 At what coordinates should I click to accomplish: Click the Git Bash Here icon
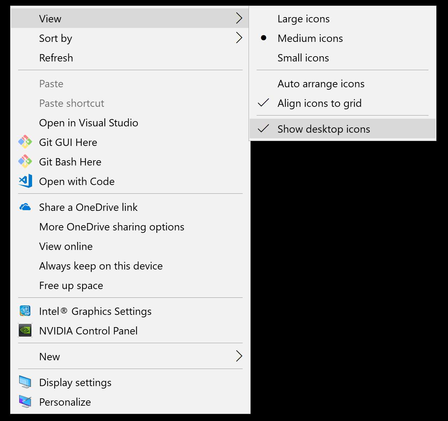pos(25,162)
